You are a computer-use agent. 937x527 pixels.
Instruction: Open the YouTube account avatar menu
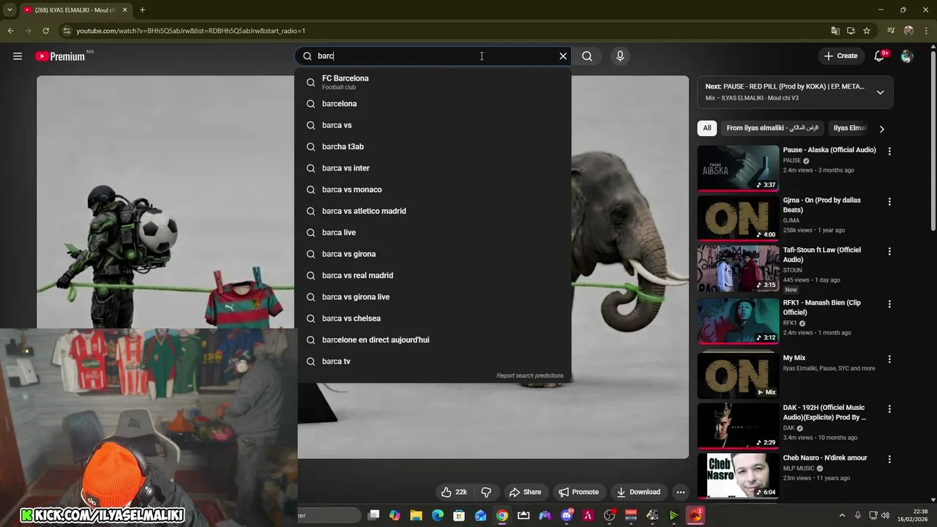click(907, 56)
